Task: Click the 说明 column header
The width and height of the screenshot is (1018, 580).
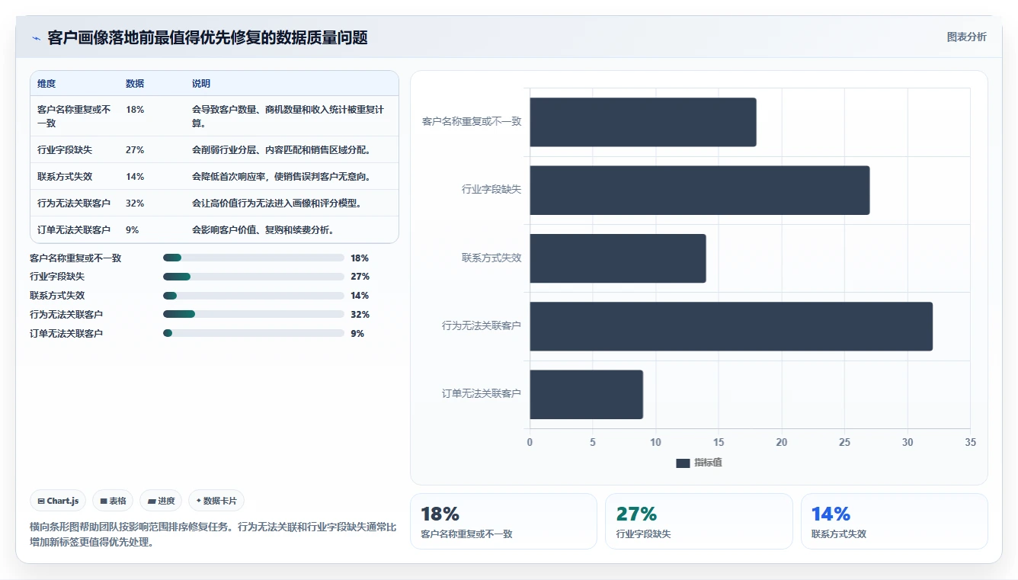Action: [x=201, y=84]
